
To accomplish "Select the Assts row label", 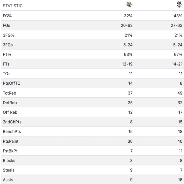I will pyautogui.click(x=8, y=180).
